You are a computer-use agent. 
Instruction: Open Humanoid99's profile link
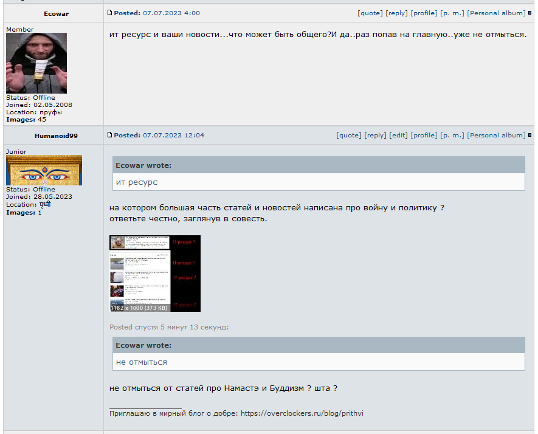point(424,135)
